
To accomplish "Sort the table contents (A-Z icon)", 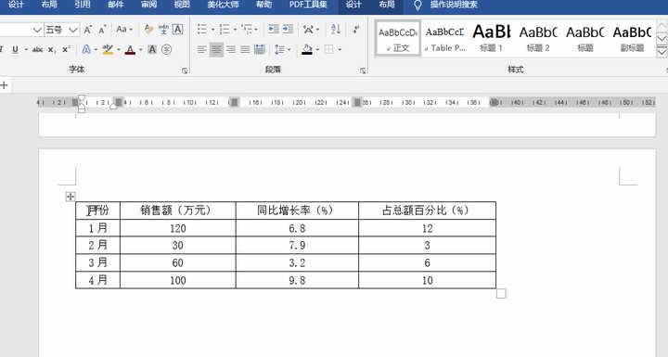I will 335,30.
